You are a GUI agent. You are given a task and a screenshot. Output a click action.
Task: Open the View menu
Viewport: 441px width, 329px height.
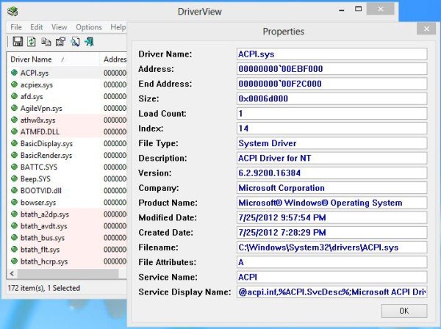tap(60, 27)
